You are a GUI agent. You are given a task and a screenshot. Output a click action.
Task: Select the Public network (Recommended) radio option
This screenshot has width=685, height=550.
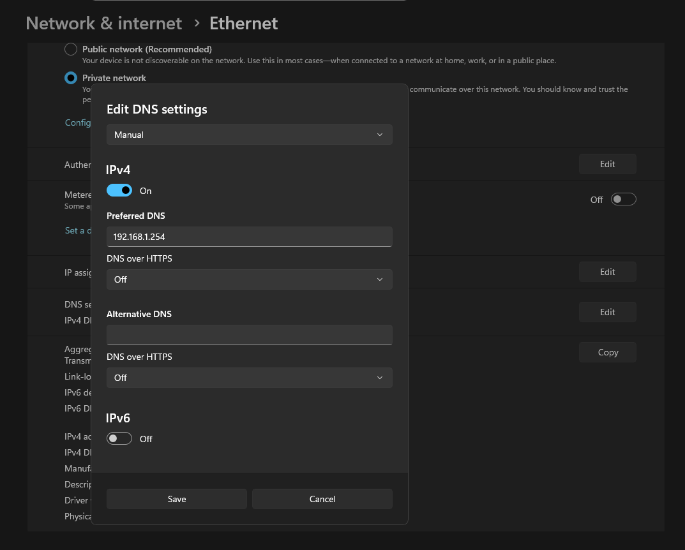point(71,49)
